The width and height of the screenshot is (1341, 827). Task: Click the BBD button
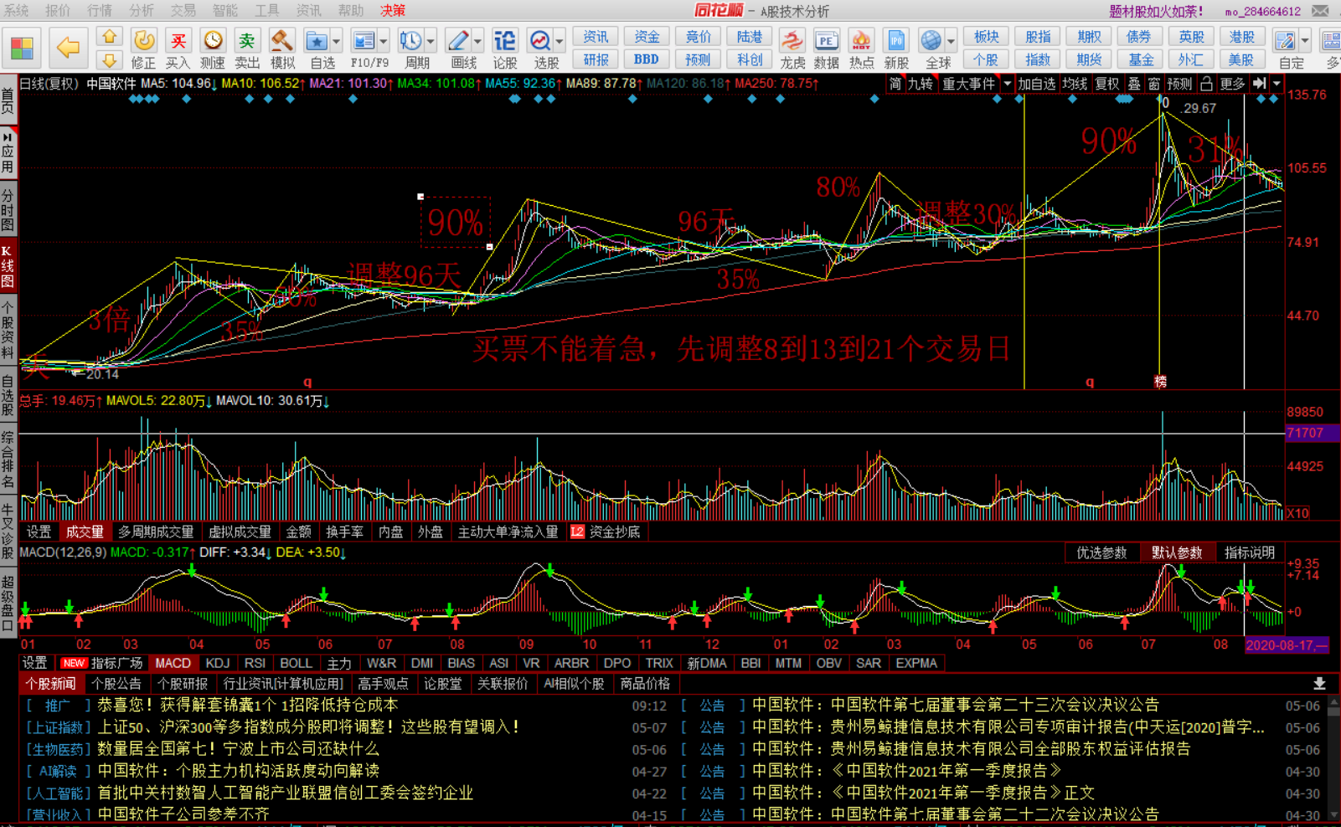pyautogui.click(x=647, y=59)
